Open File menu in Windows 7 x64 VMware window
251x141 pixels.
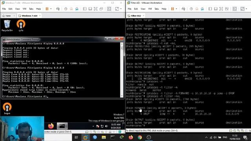(4, 9)
